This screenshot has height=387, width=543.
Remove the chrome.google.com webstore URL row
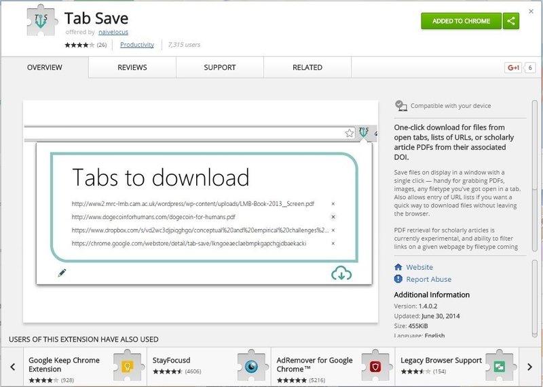coord(333,243)
